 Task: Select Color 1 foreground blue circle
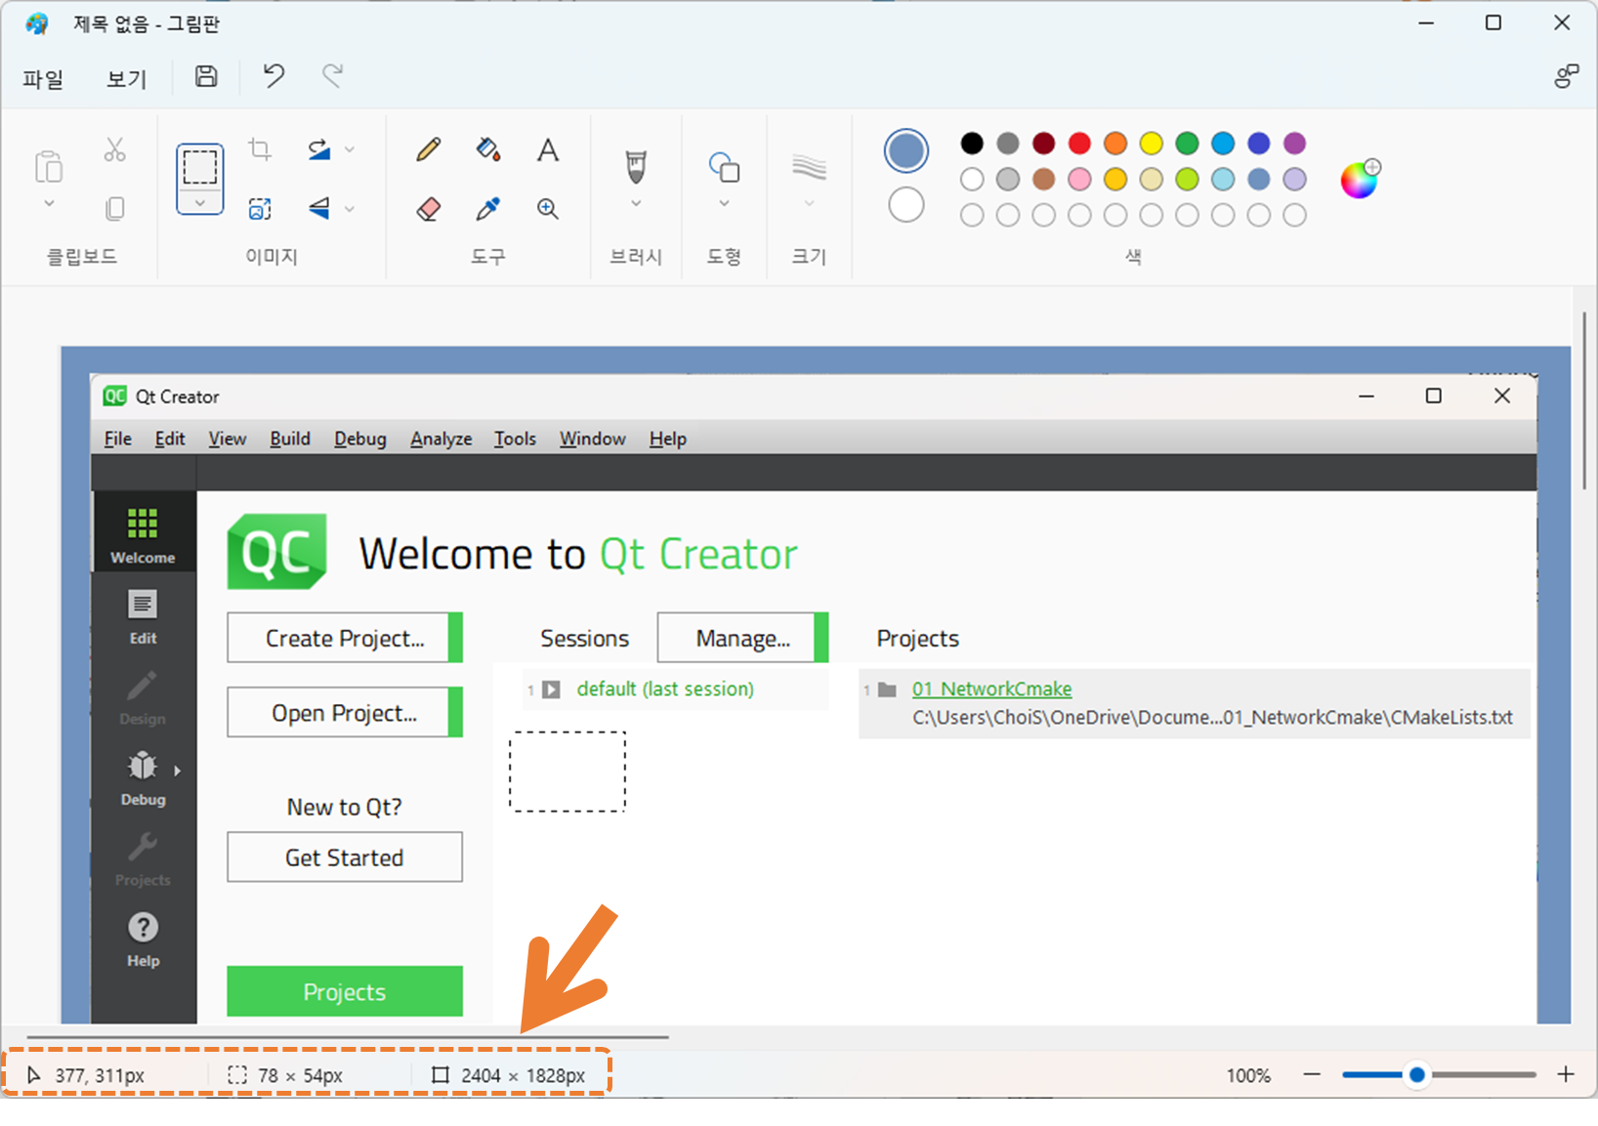click(x=906, y=150)
